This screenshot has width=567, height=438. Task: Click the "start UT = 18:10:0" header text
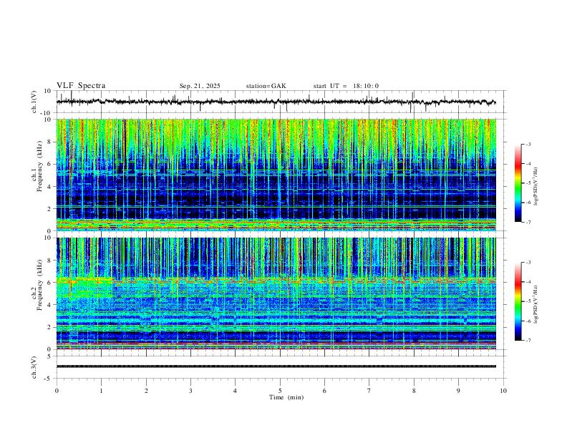(346, 86)
